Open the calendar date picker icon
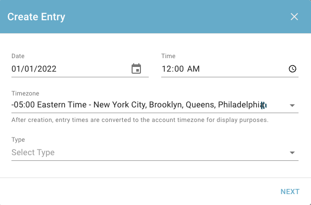The height and width of the screenshot is (205, 311). click(136, 69)
